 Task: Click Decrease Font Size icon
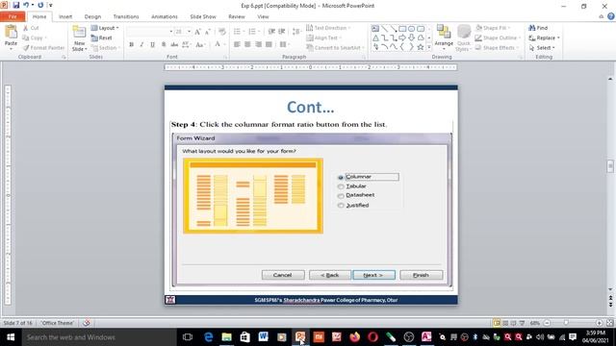pos(208,32)
